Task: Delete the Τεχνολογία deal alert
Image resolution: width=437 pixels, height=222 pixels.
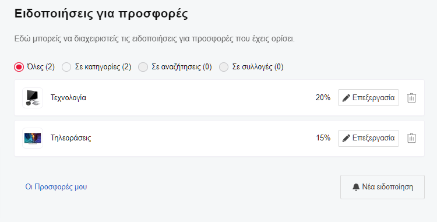Action: coord(411,98)
